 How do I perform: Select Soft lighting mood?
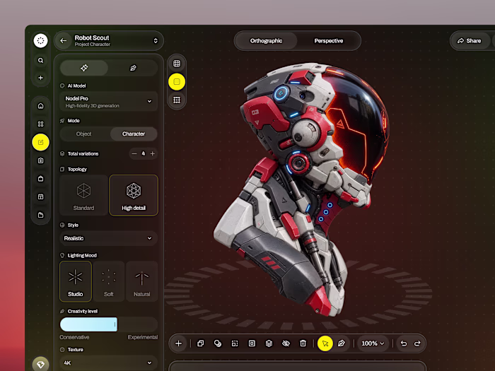109,281
